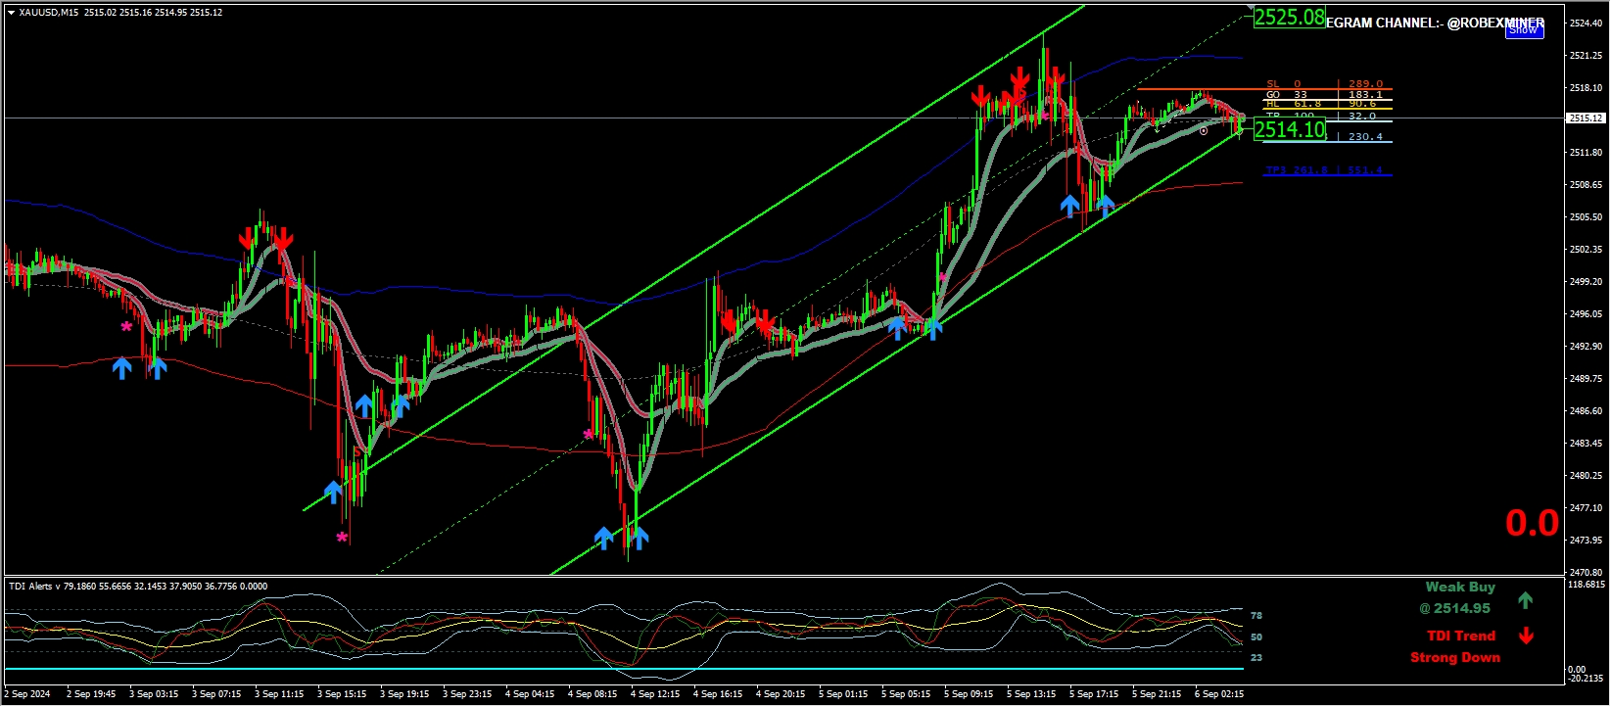The width and height of the screenshot is (1611, 707).
Task: Click 2524.40 on the price axis
Action: (x=1586, y=24)
